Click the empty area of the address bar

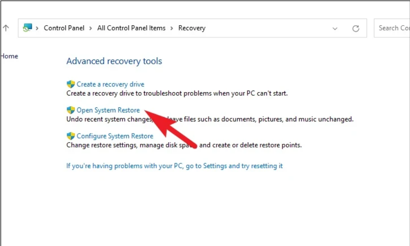tap(266, 28)
